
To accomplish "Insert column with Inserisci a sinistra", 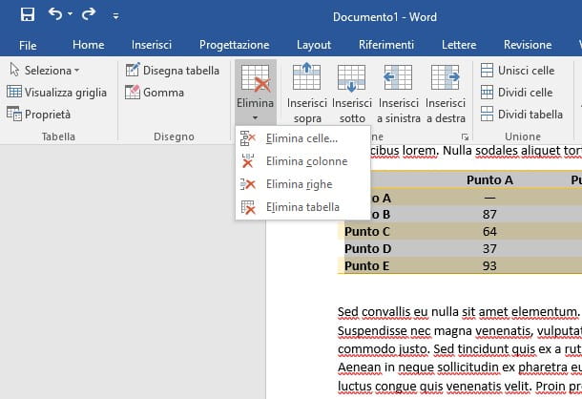I will click(398, 91).
